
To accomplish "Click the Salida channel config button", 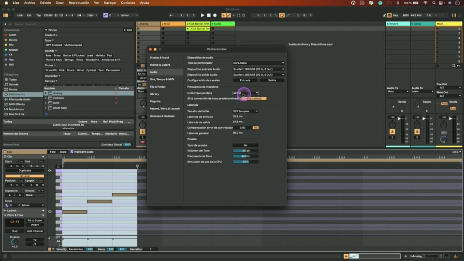I will [x=272, y=80].
